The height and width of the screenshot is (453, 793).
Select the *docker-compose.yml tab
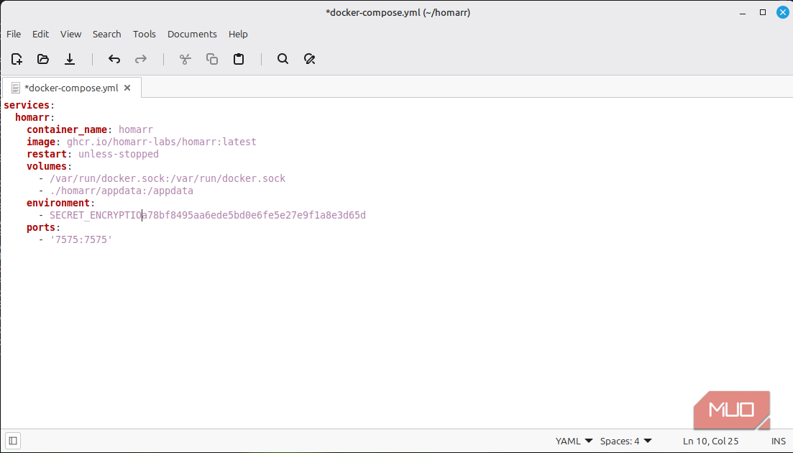click(71, 88)
